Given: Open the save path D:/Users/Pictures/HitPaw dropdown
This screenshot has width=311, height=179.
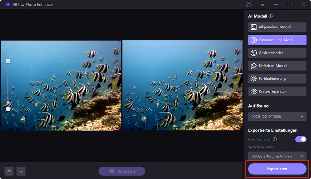Looking at the screenshot, I should coord(277,156).
